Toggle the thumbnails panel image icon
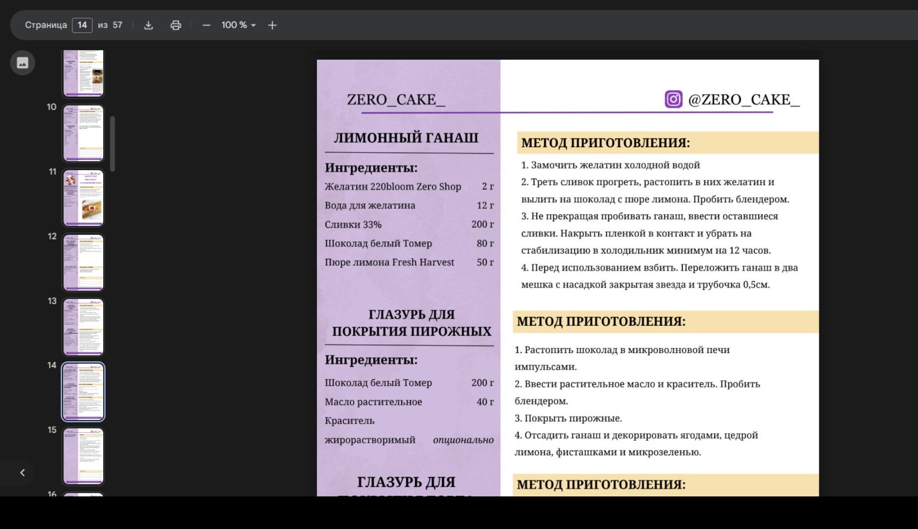The image size is (918, 529). pos(22,63)
